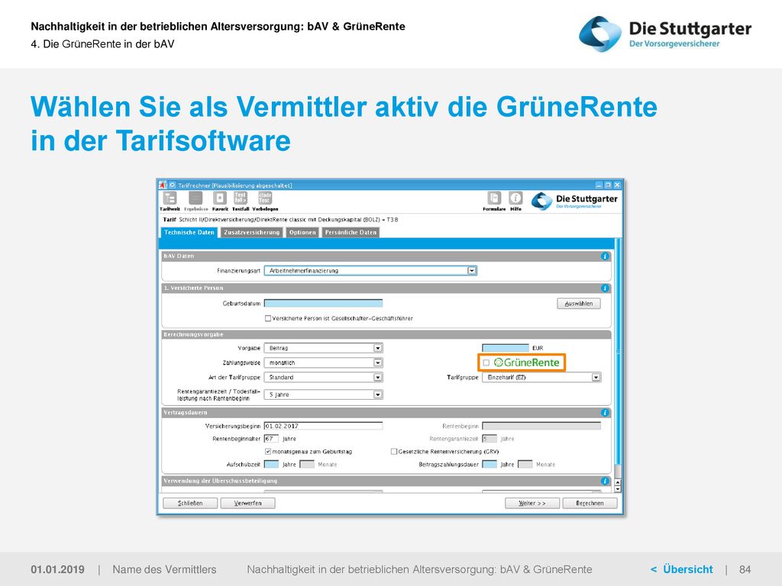Click the Aufschubzeit Jahre field

[x=271, y=465]
